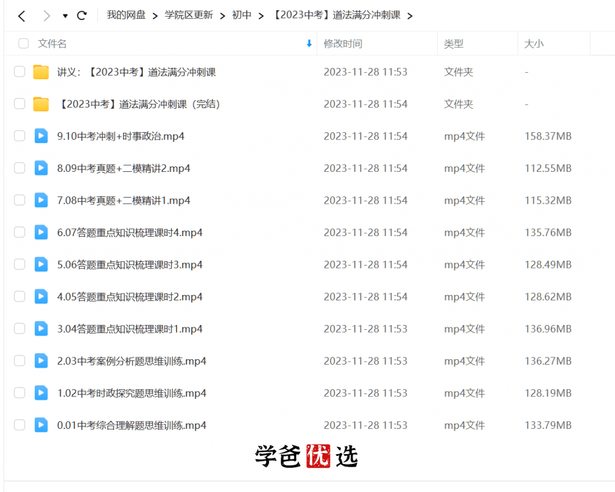Open 我的网盘 in the breadcrumb

point(126,15)
